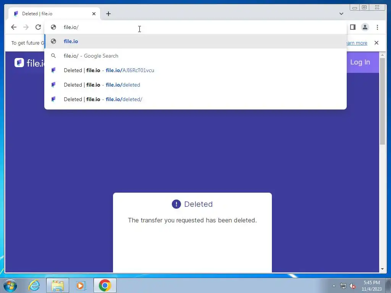Select the 'Deleted | file.io' browser tab
Viewport: 391px width, 293px height.
point(54,14)
